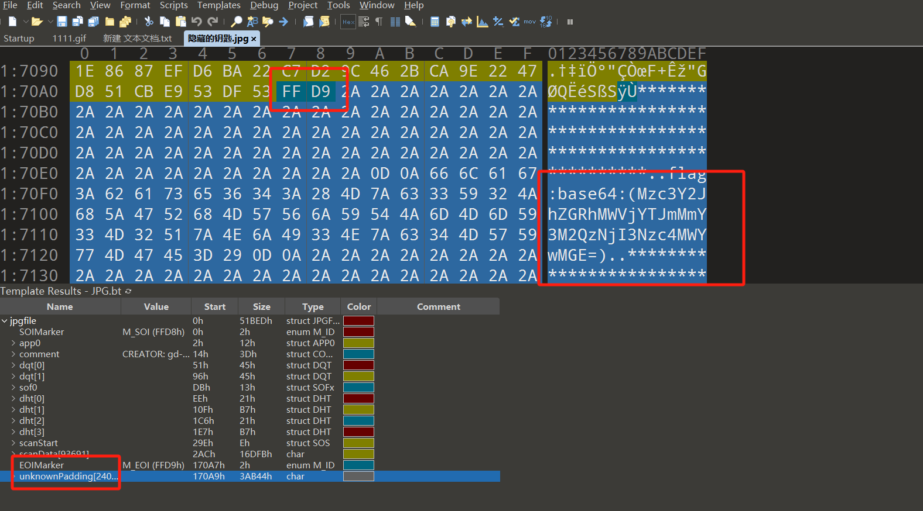This screenshot has height=511, width=923.
Task: Click the Convert double-arrow icon
Action: point(466,22)
